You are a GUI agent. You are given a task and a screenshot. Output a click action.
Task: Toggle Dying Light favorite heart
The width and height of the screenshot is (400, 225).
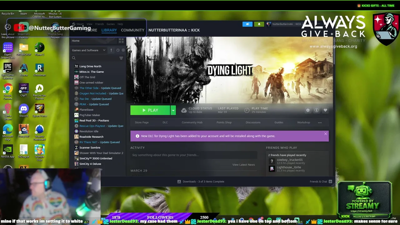(325, 110)
